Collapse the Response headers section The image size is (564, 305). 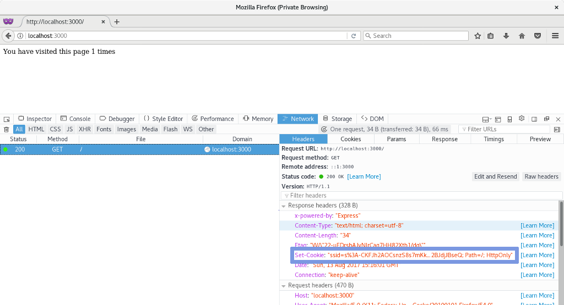click(284, 206)
